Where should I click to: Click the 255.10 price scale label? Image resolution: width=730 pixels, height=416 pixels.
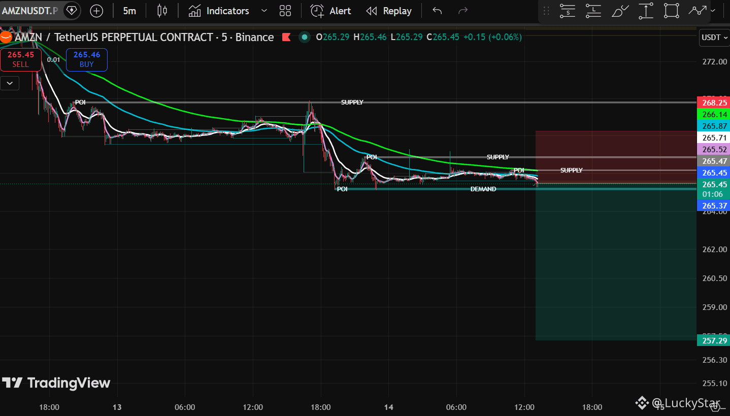pos(714,384)
